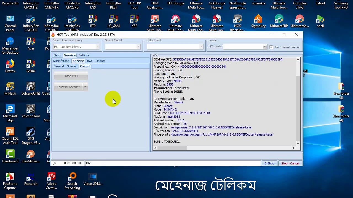The width and height of the screenshot is (353, 198).
Task: Open the SigmaKey desktop icon
Action: point(258,21)
